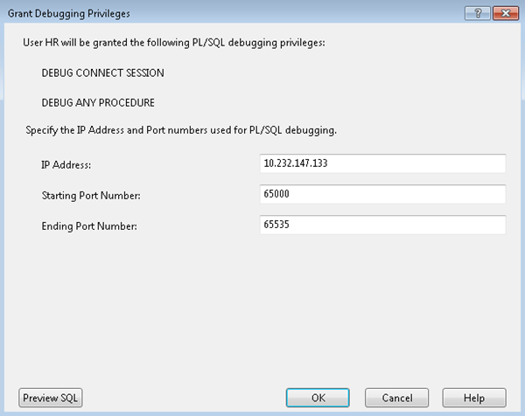The image size is (525, 416).
Task: Click the Help button at the bottom
Action: pos(475,398)
